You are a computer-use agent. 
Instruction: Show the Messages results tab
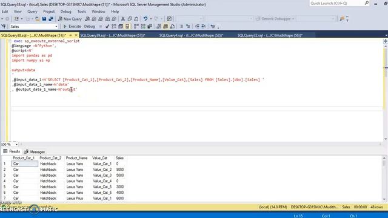tap(35, 152)
